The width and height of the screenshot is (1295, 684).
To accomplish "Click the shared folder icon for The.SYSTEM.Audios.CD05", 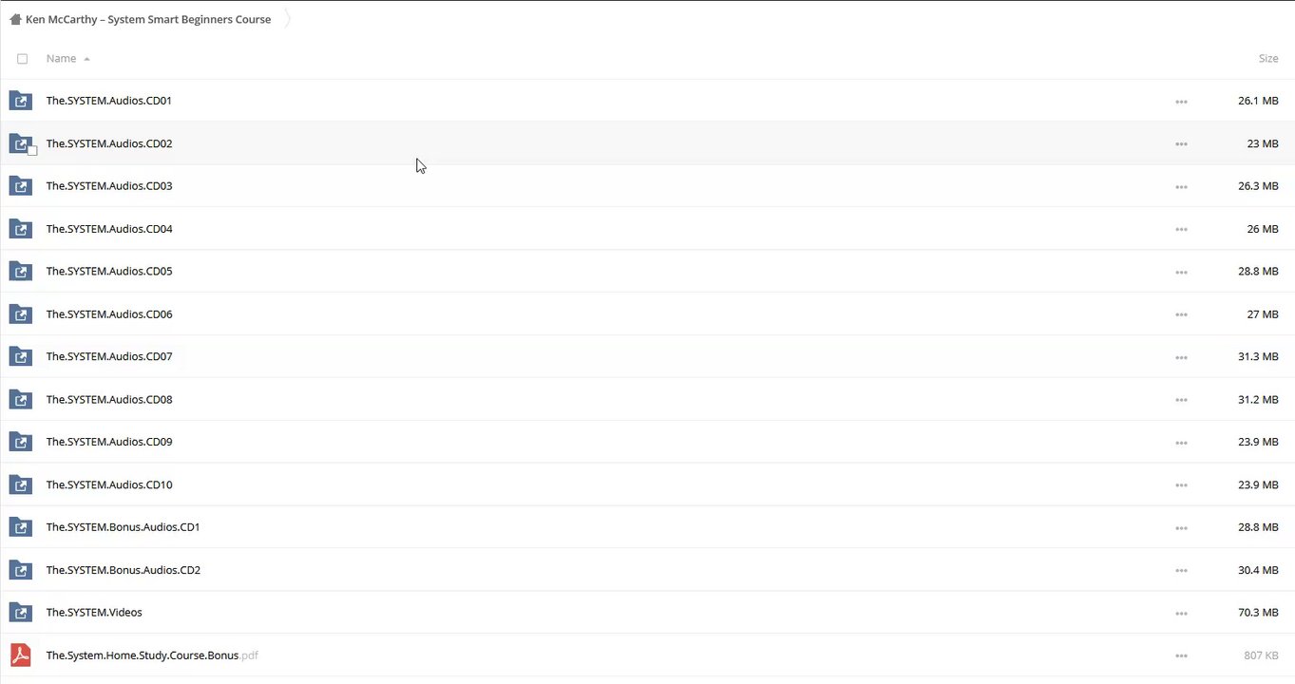I will point(20,272).
